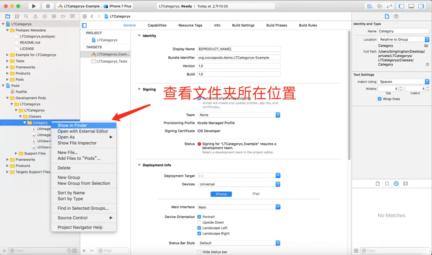Open the Issue navigator warning icon
This screenshot has width=432, height=255.
pyautogui.click(x=36, y=16)
